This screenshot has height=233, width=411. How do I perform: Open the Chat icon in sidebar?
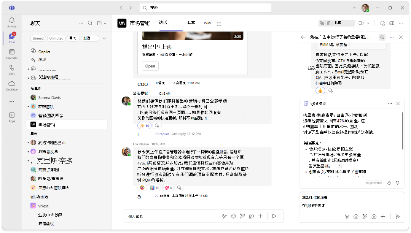pos(12,38)
